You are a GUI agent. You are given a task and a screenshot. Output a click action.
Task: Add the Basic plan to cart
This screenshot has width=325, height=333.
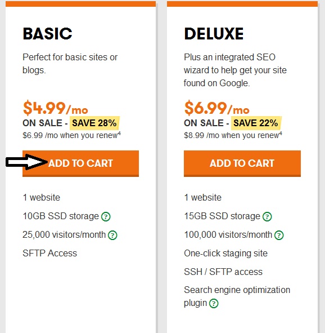point(81,163)
